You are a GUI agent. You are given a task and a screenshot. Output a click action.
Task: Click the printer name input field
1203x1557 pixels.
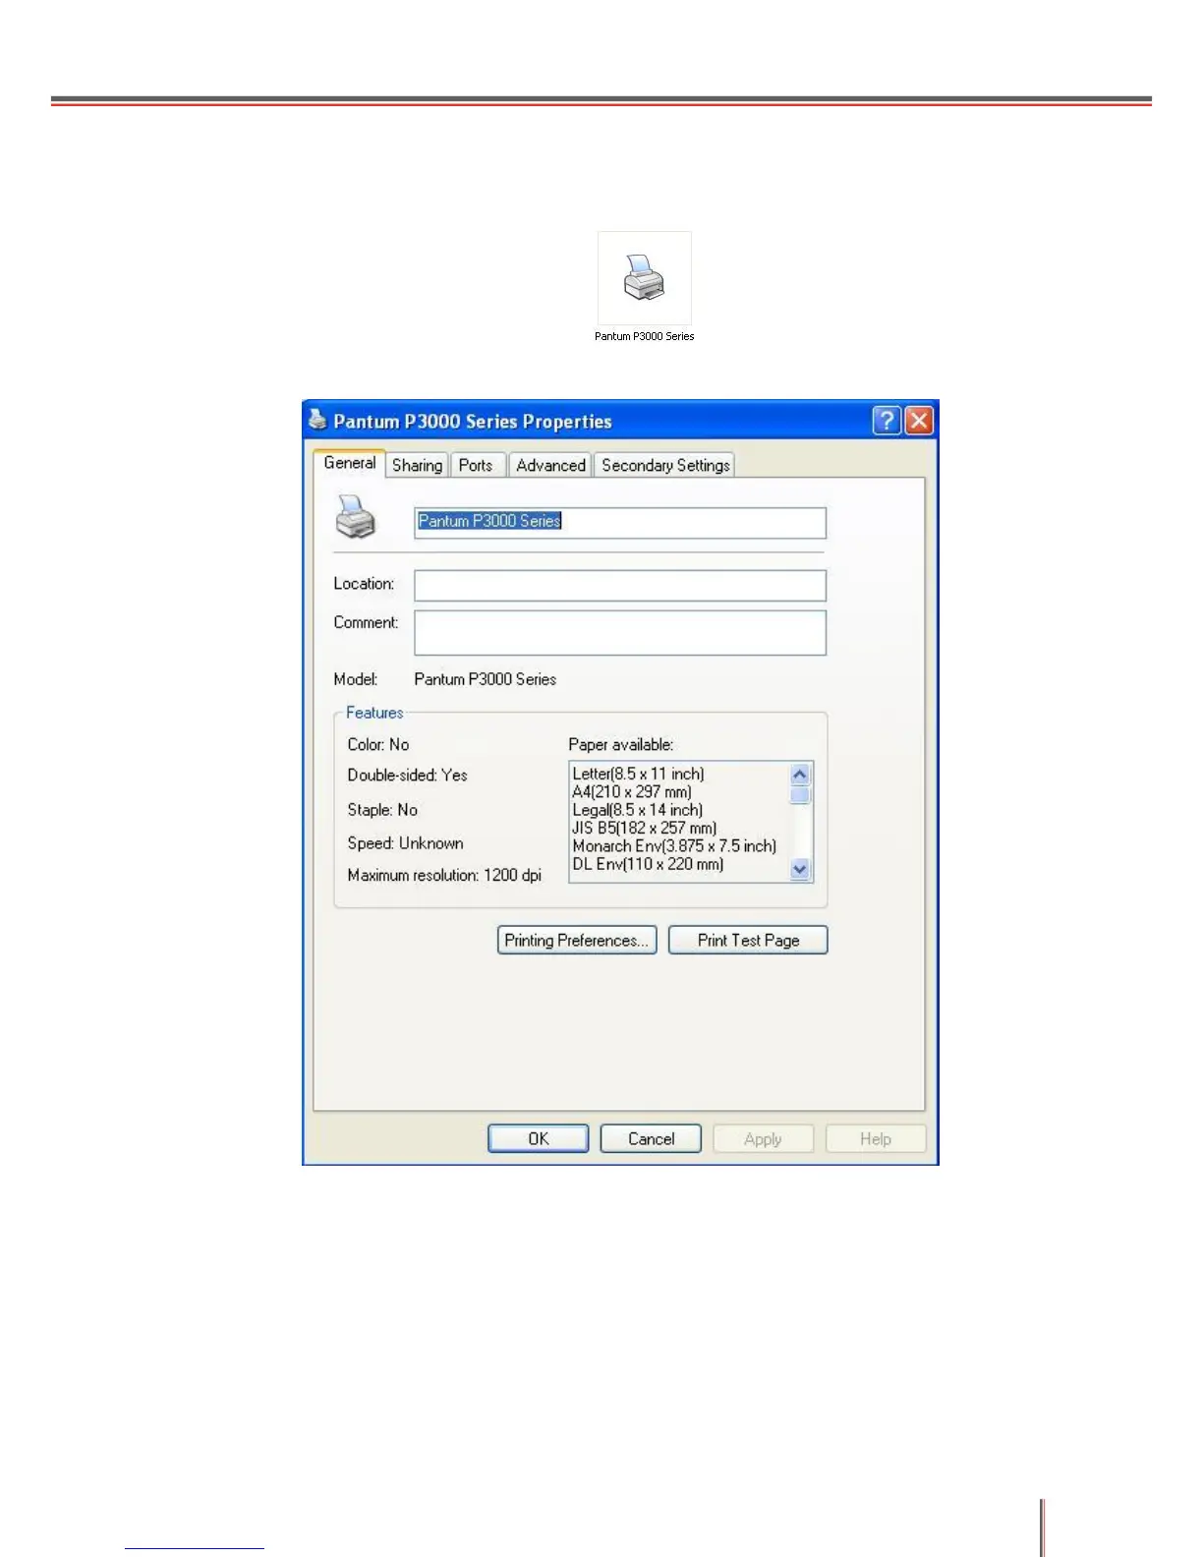pos(620,523)
